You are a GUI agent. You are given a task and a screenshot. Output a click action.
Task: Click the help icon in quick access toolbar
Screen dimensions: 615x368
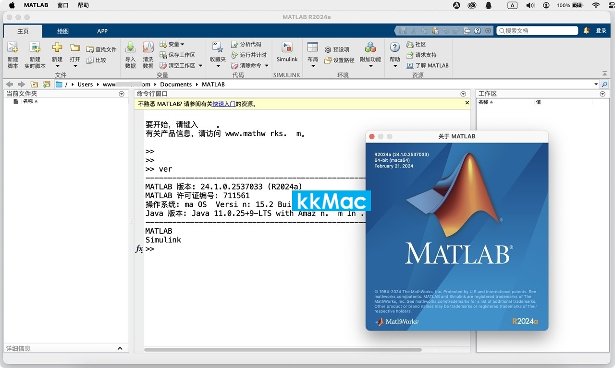(478, 31)
